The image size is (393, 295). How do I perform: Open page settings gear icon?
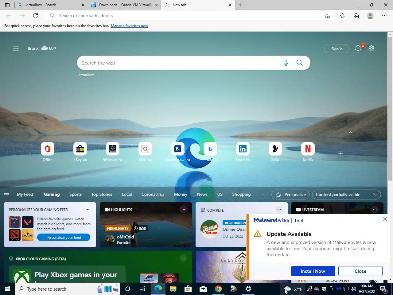pyautogui.click(x=372, y=48)
